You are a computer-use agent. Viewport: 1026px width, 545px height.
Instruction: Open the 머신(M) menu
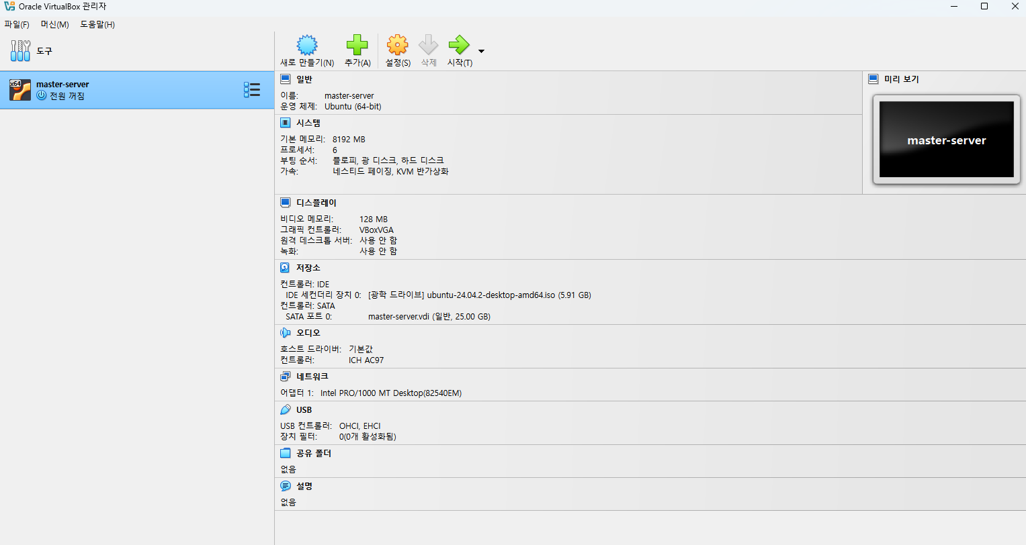pyautogui.click(x=54, y=25)
